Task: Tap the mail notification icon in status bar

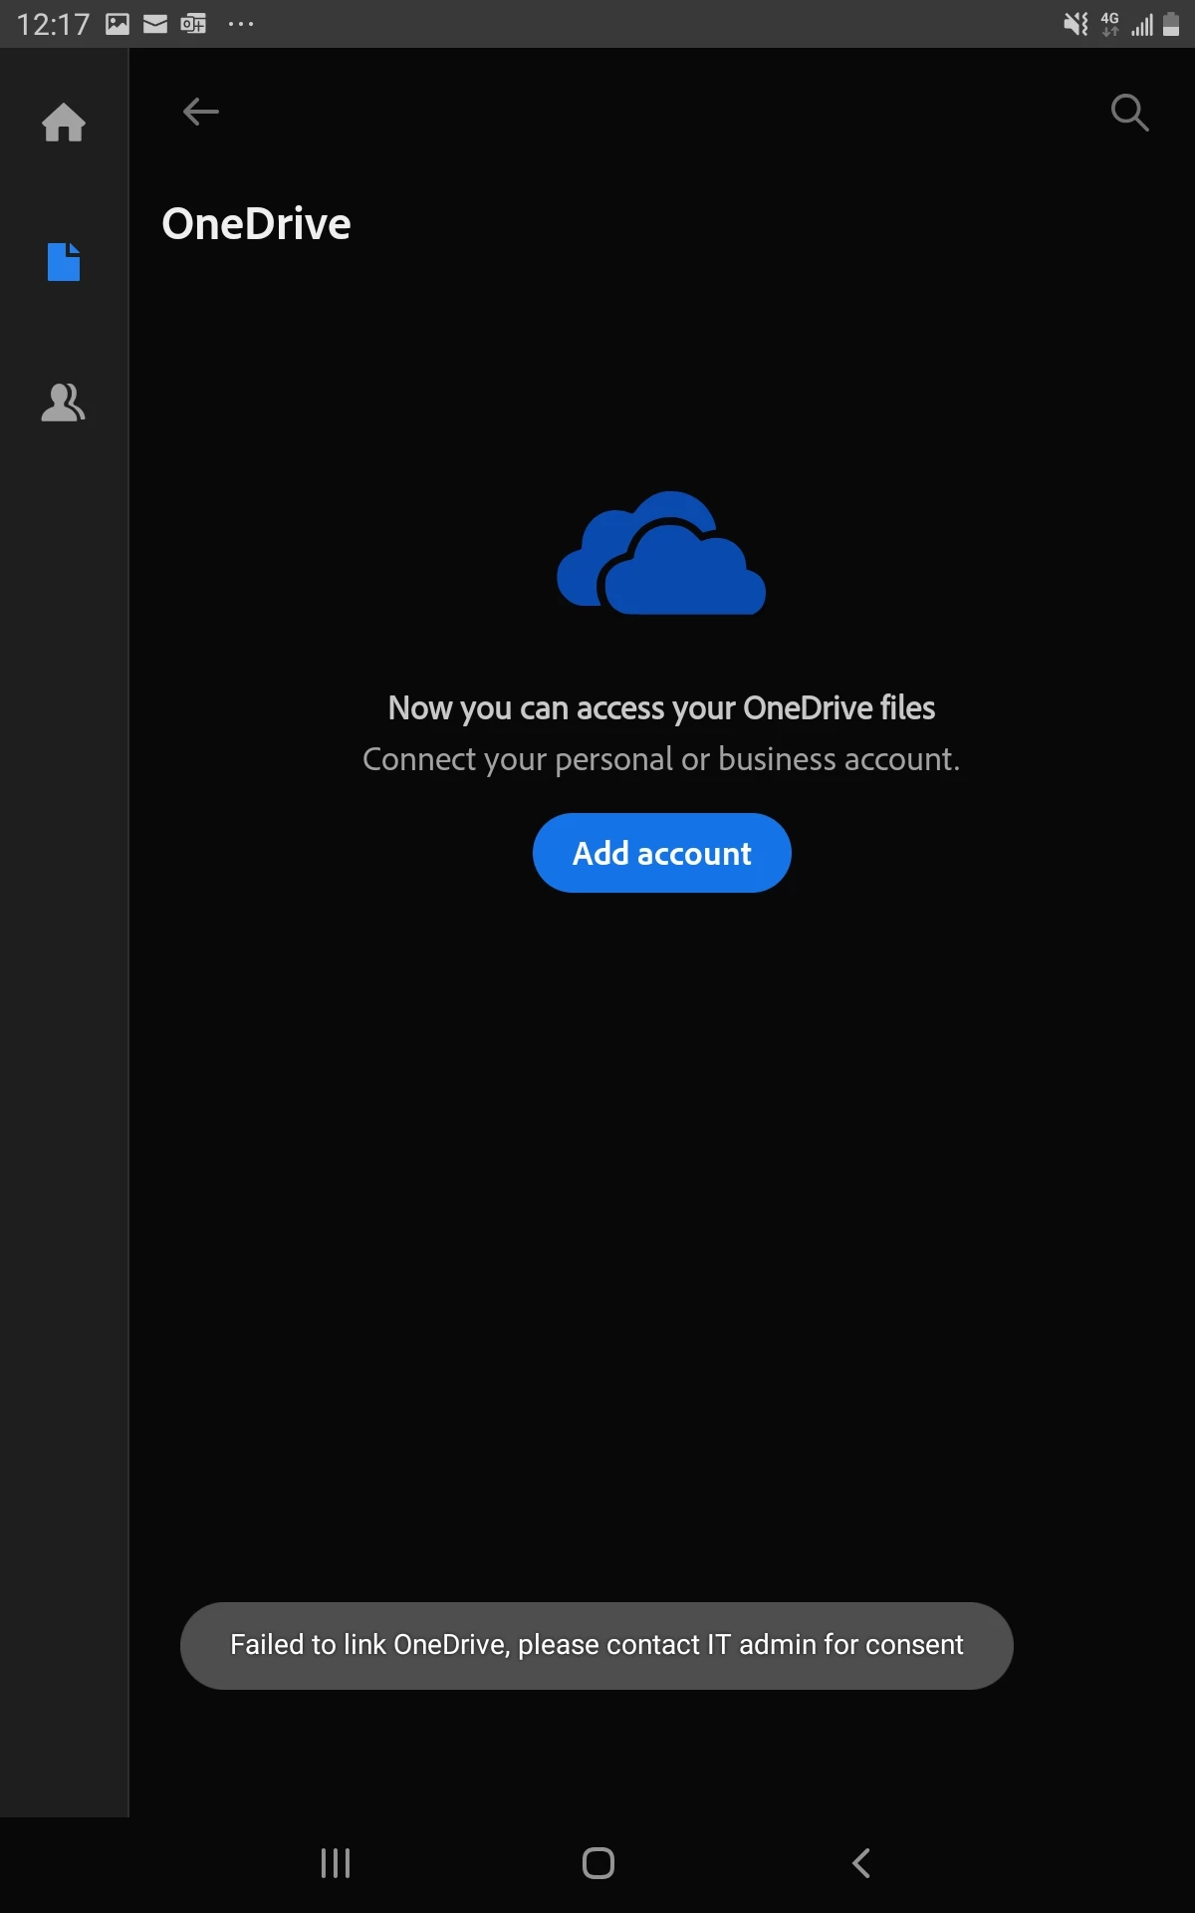Action: [155, 24]
